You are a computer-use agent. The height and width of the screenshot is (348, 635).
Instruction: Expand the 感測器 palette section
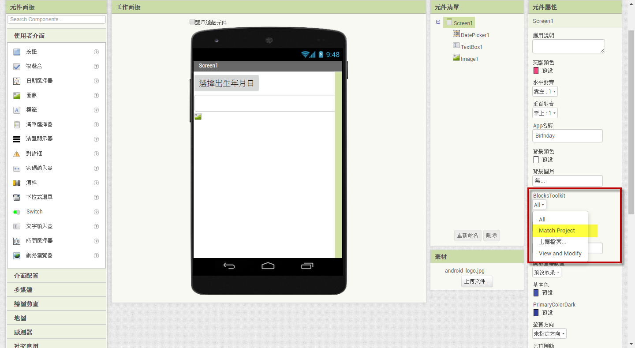[56, 332]
